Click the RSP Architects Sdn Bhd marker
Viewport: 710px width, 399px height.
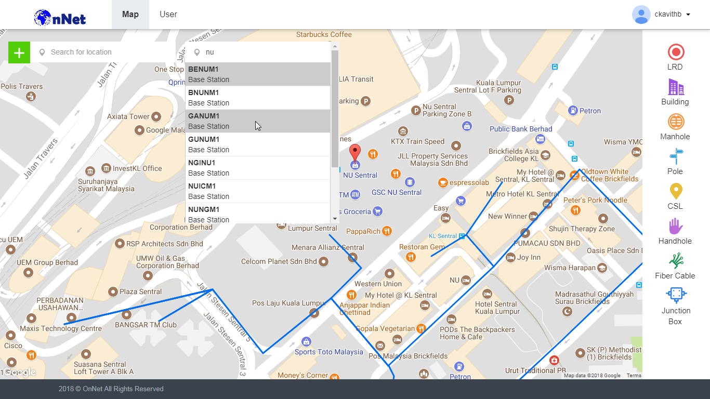[x=119, y=244]
